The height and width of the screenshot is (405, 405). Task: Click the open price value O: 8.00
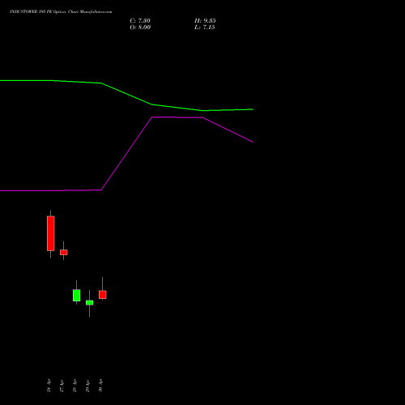pyautogui.click(x=140, y=28)
